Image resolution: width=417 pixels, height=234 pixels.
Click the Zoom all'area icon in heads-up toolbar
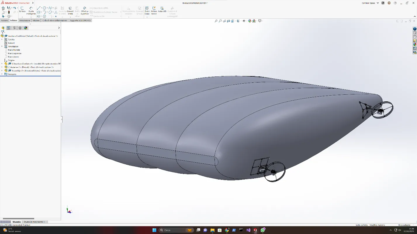[220, 21]
